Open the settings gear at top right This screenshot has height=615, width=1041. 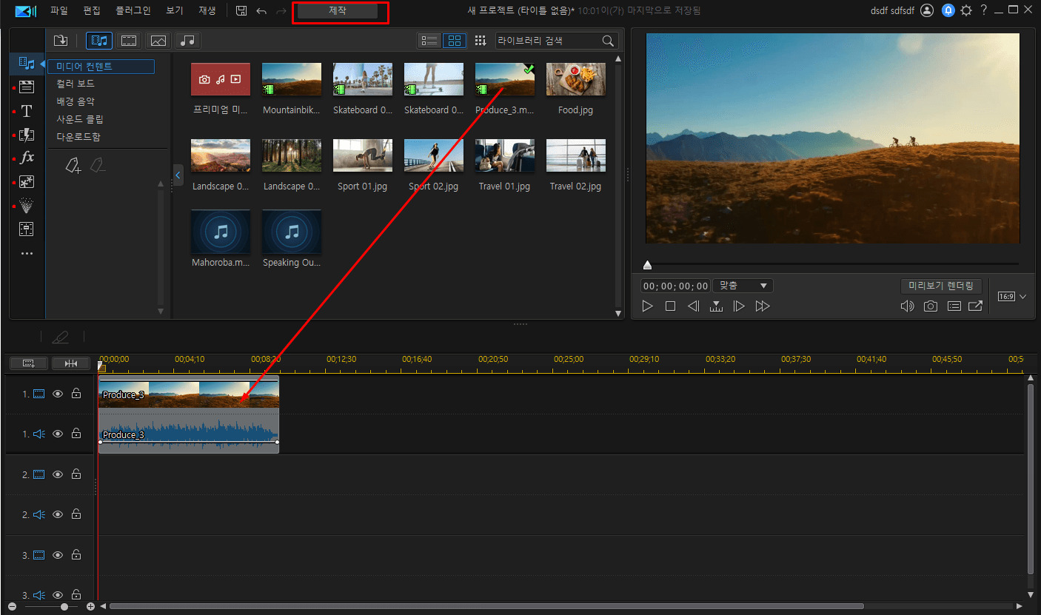[966, 10]
